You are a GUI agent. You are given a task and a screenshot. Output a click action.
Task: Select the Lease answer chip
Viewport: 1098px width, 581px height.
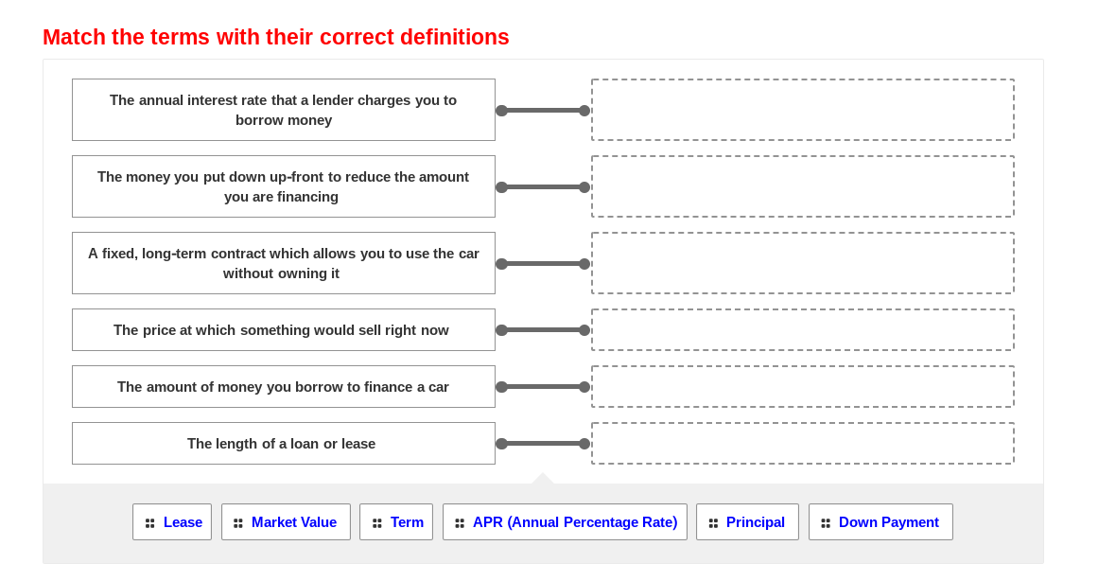click(x=172, y=521)
